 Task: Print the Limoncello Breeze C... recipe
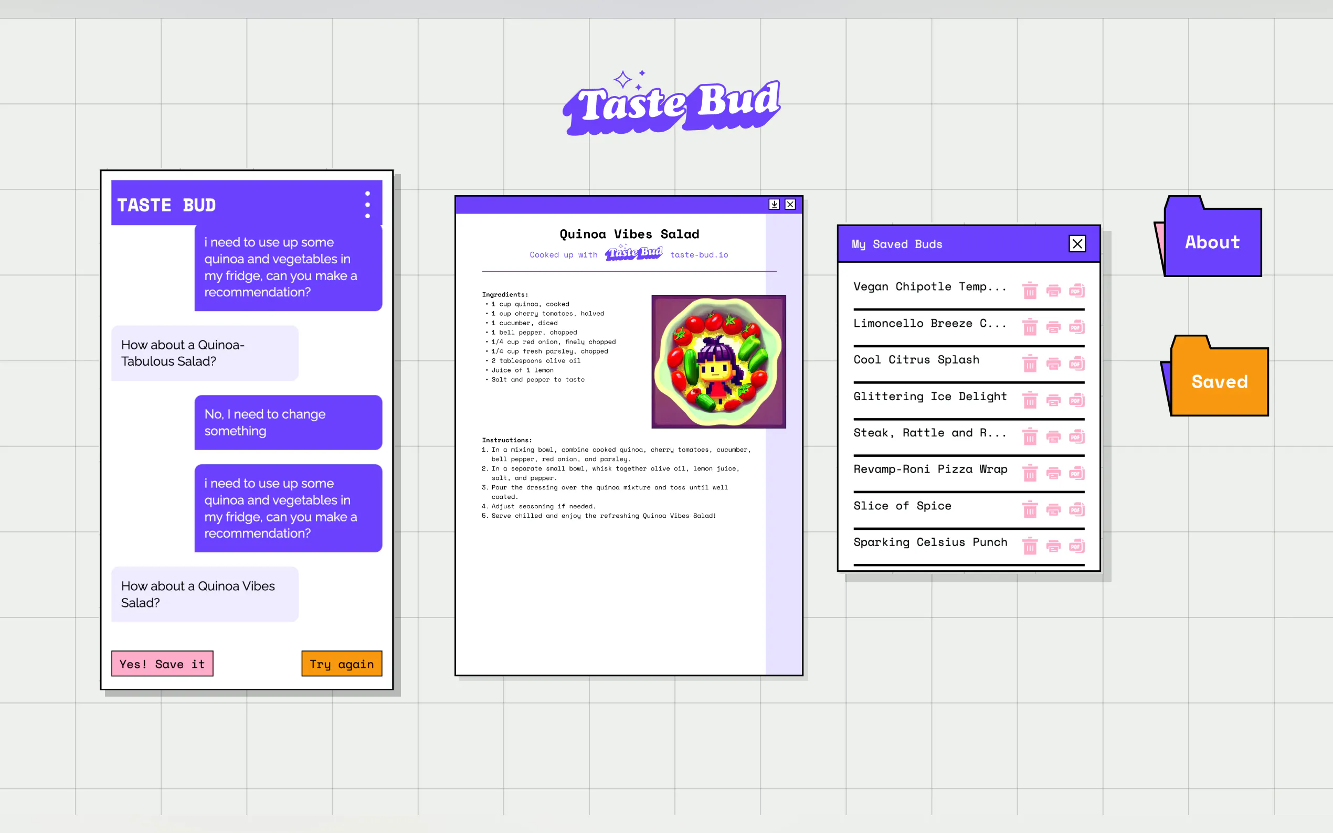coord(1053,327)
